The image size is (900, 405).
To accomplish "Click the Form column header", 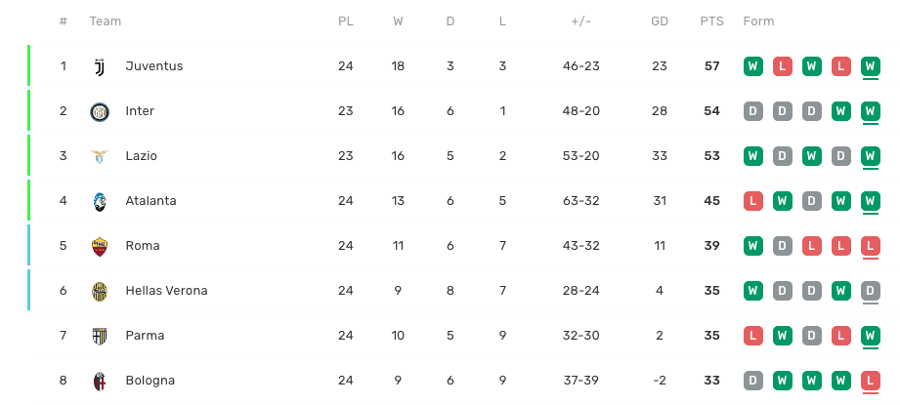I will coord(758,21).
